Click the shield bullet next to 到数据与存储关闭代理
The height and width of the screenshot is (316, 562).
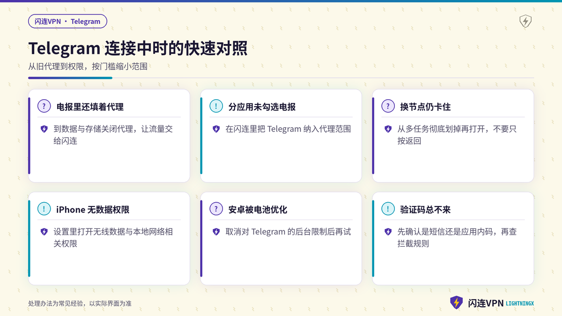coord(44,129)
